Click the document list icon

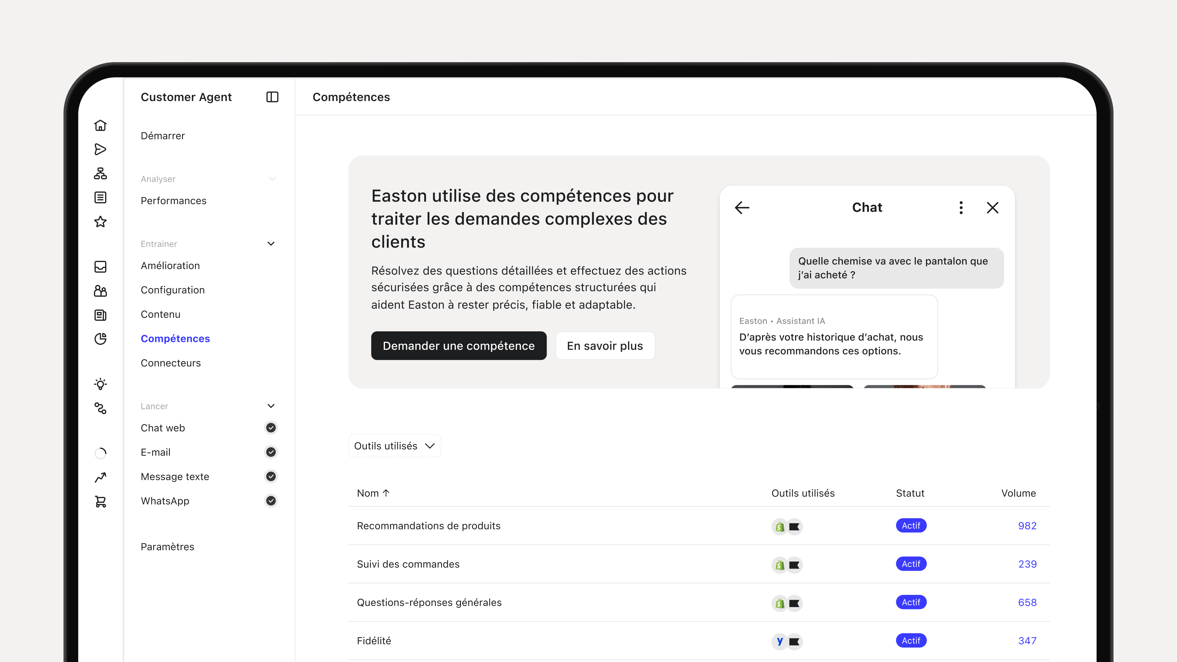pyautogui.click(x=100, y=197)
